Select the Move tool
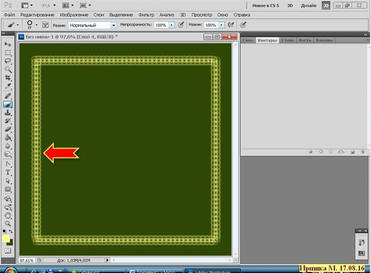The image size is (371, 273). [8, 44]
